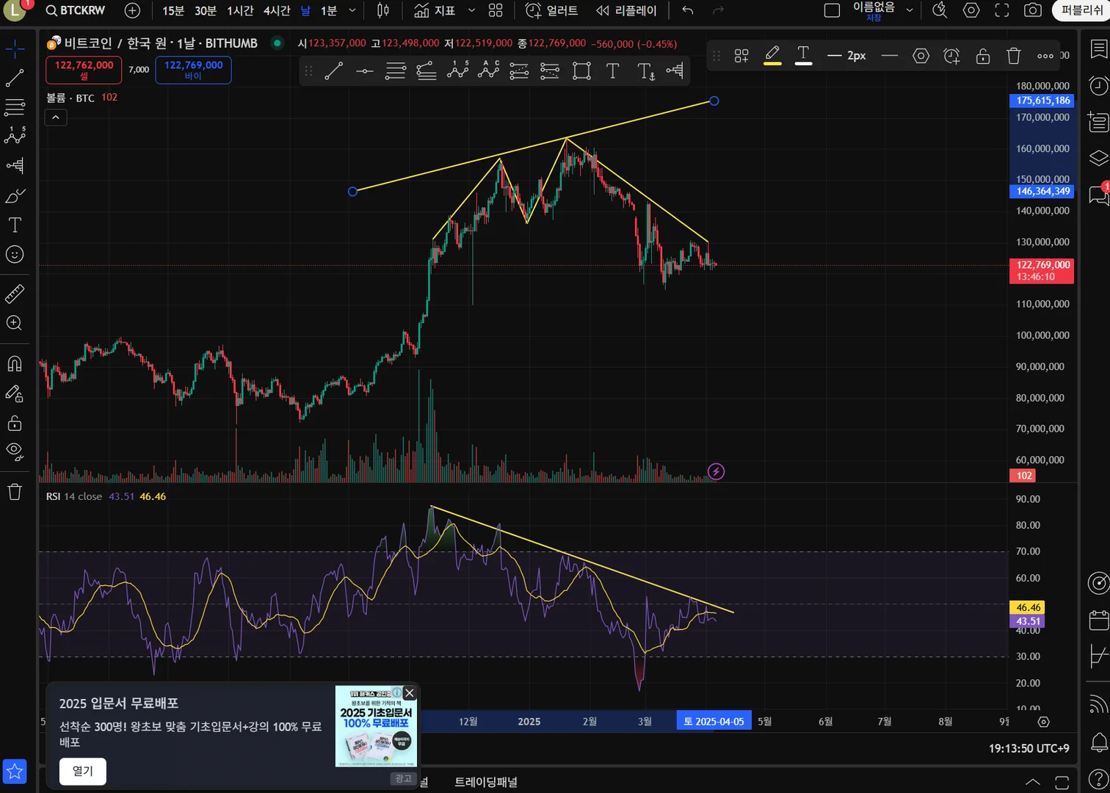Click the 122,762,000 sell button
The width and height of the screenshot is (1110, 793).
(84, 70)
